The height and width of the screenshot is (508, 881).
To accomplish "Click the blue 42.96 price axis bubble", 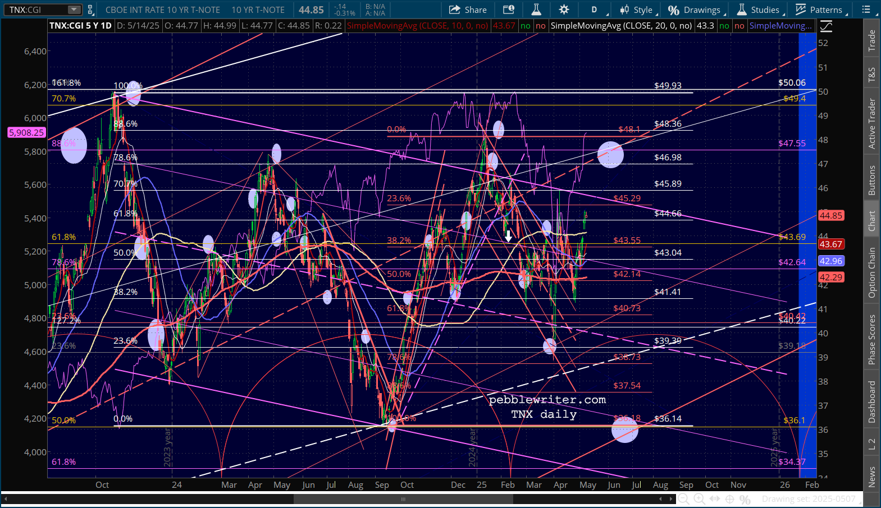I will pyautogui.click(x=831, y=261).
